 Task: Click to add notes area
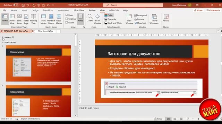pos(89,108)
